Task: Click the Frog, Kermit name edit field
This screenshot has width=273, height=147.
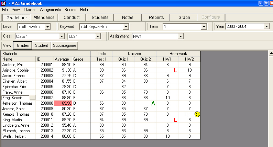Action: [15, 98]
